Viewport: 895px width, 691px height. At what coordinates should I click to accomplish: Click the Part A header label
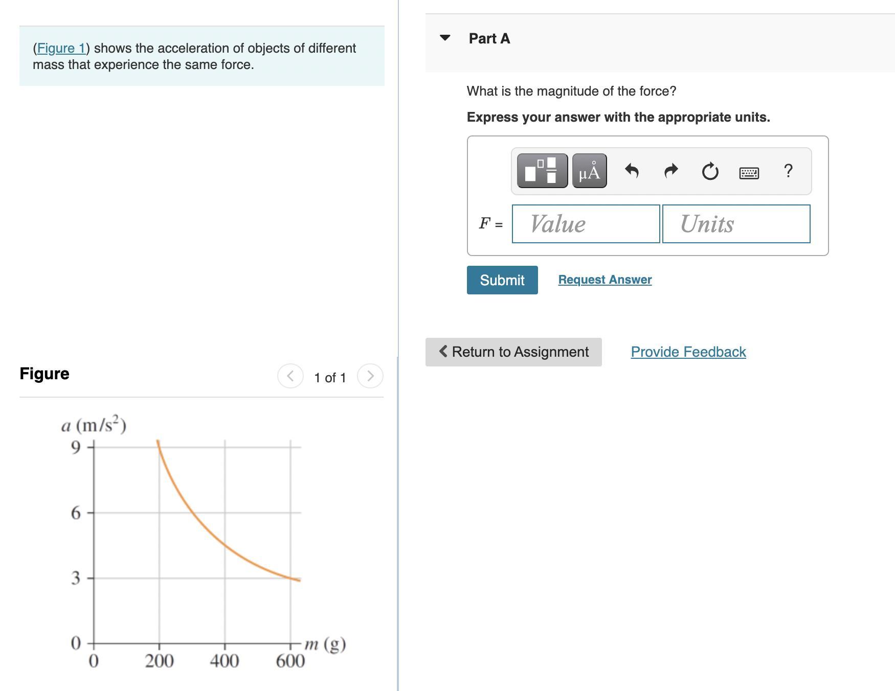[489, 38]
